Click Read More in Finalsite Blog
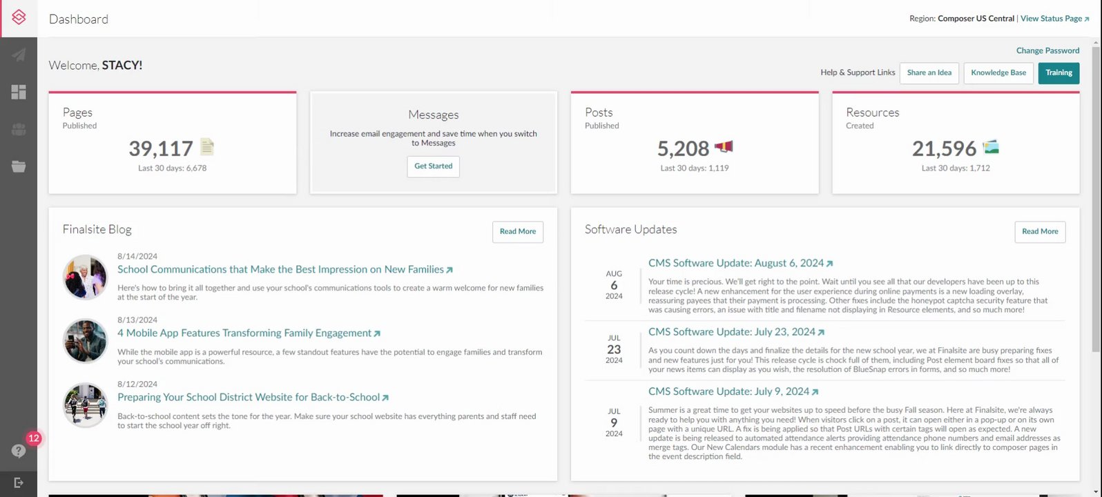 point(517,232)
